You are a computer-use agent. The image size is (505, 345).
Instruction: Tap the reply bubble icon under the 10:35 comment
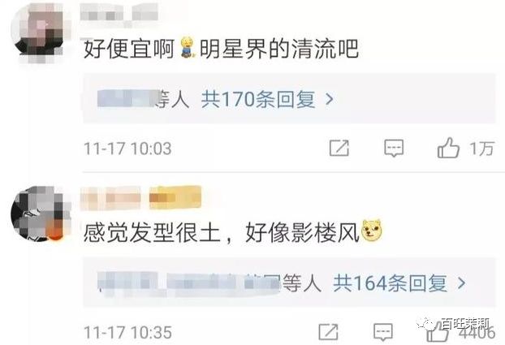383,332
